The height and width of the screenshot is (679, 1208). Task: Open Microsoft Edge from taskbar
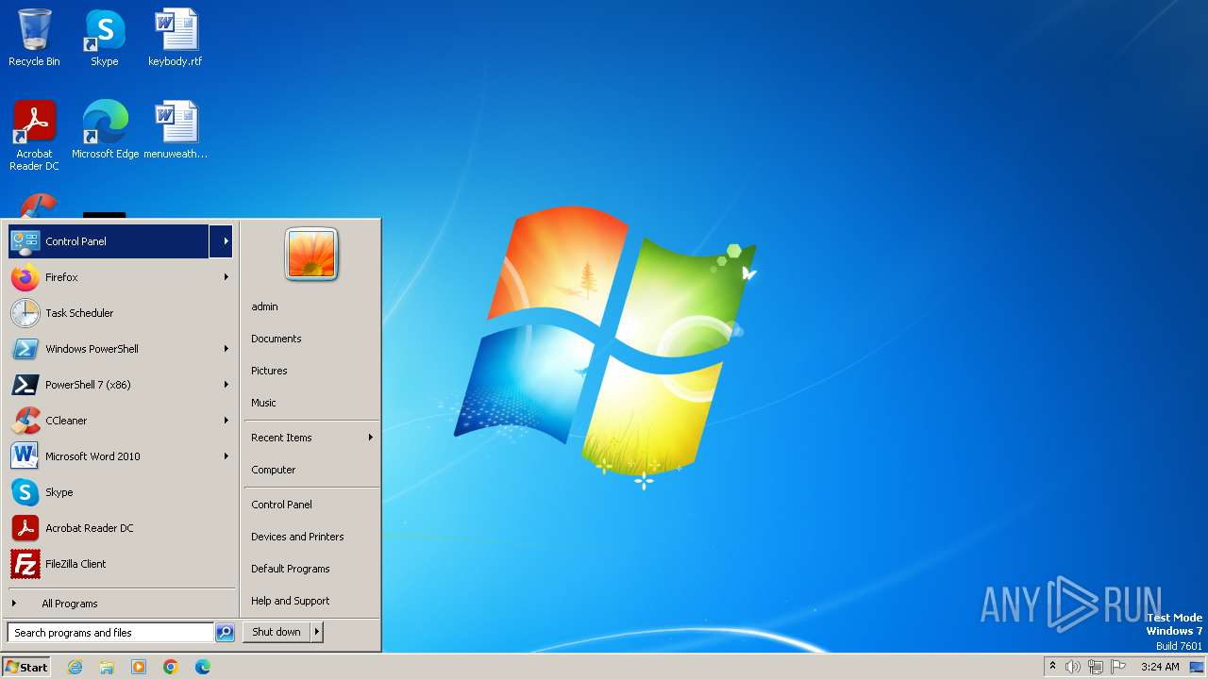tap(203, 667)
